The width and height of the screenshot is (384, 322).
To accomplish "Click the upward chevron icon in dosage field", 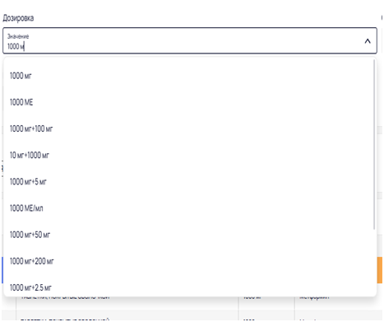I will click(x=368, y=41).
